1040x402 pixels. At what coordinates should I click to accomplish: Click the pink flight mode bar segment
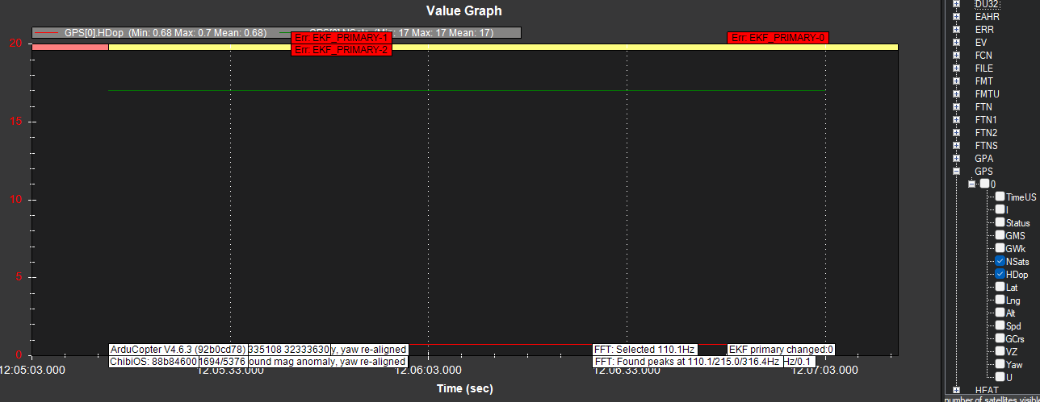[69, 47]
